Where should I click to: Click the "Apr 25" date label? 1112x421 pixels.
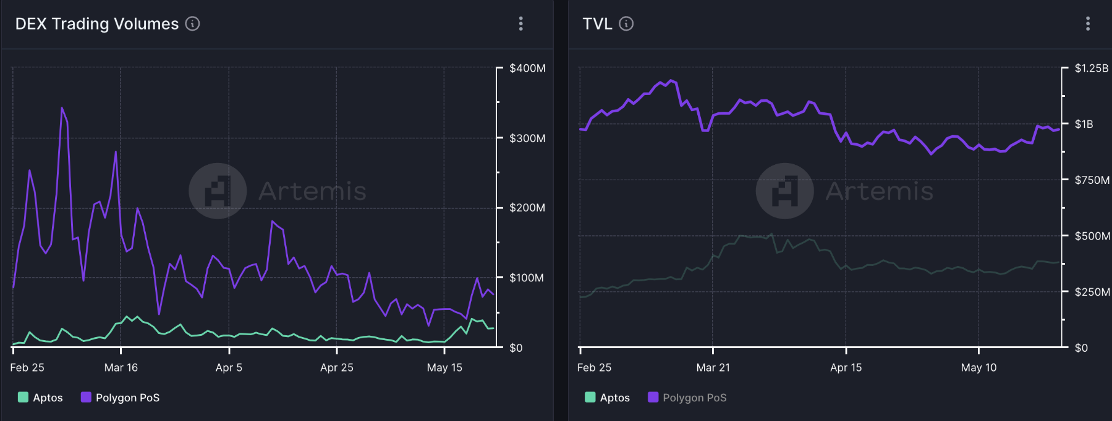point(337,368)
